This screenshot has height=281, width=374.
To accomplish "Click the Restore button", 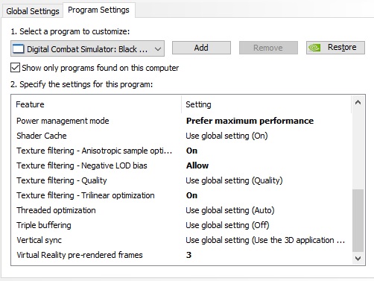I will coord(335,48).
